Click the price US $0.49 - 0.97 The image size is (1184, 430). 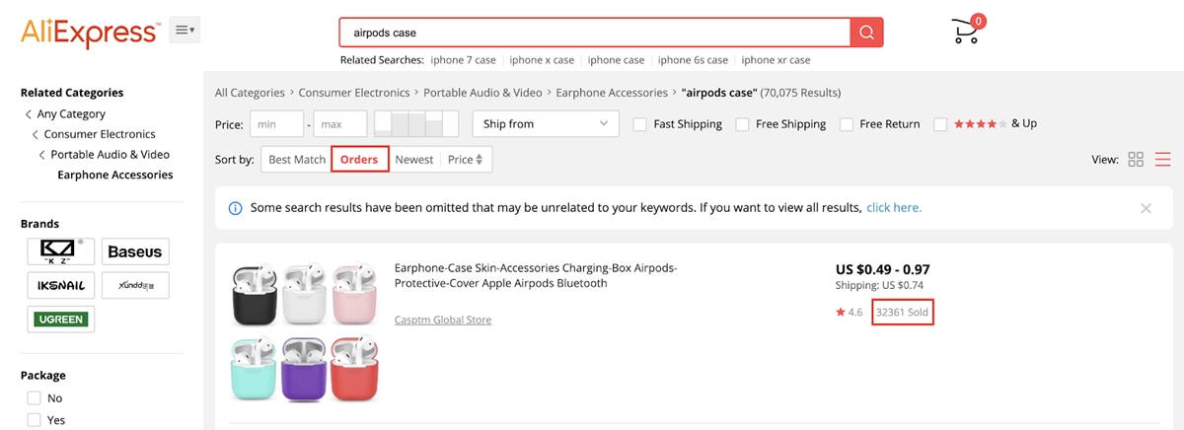882,269
